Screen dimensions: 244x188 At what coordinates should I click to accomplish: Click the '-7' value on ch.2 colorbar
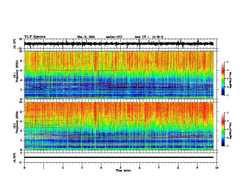coord(227,146)
